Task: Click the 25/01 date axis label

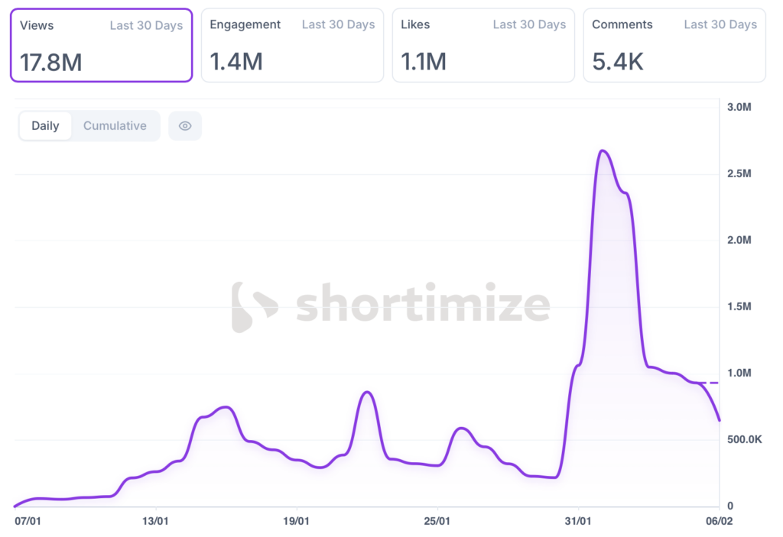Action: pos(437,521)
